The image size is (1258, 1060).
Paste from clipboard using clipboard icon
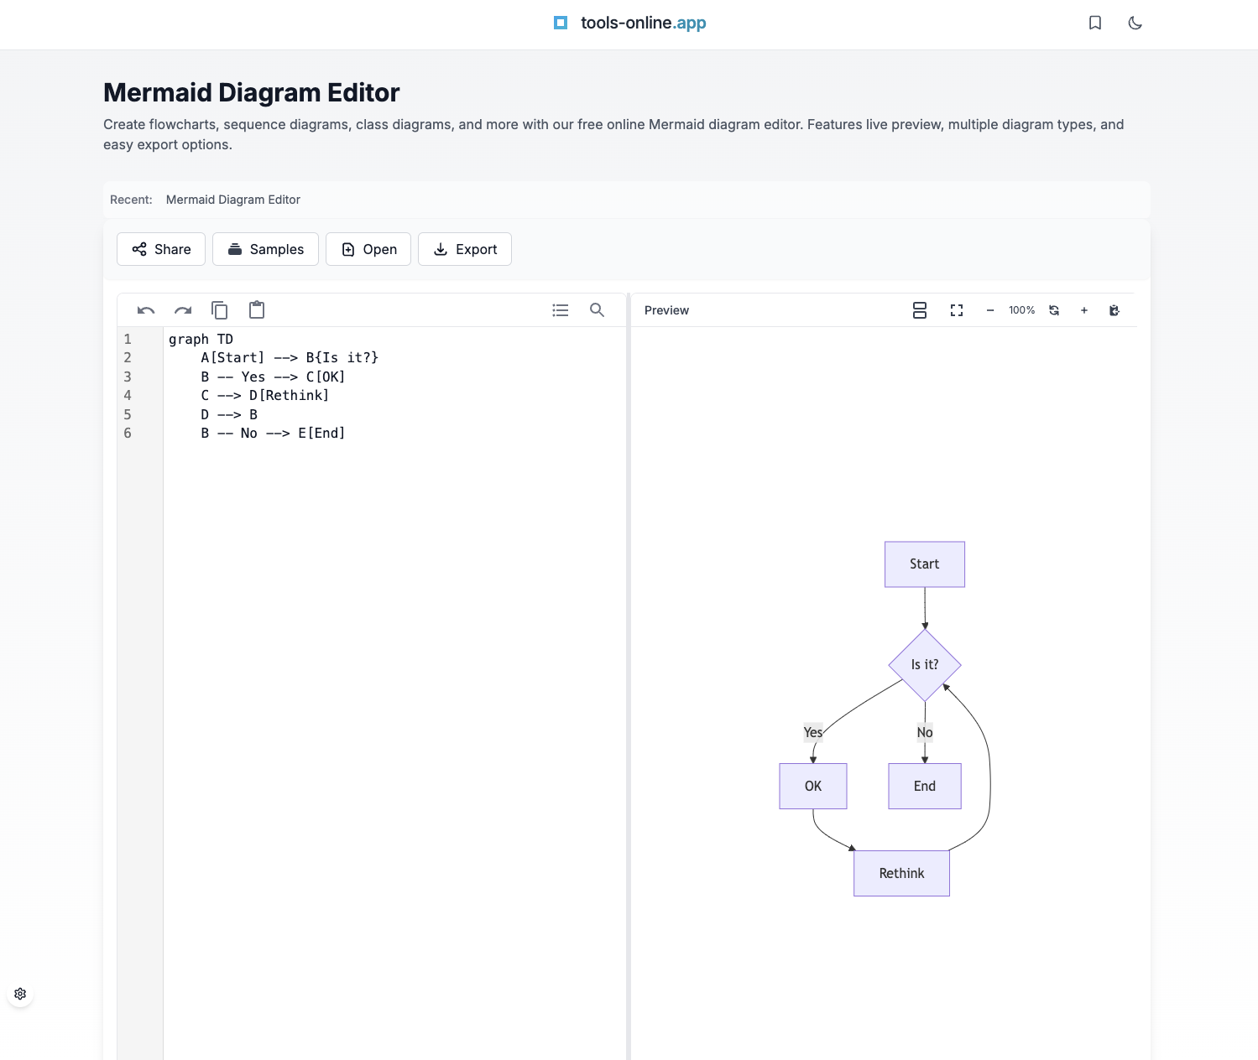pyautogui.click(x=257, y=310)
